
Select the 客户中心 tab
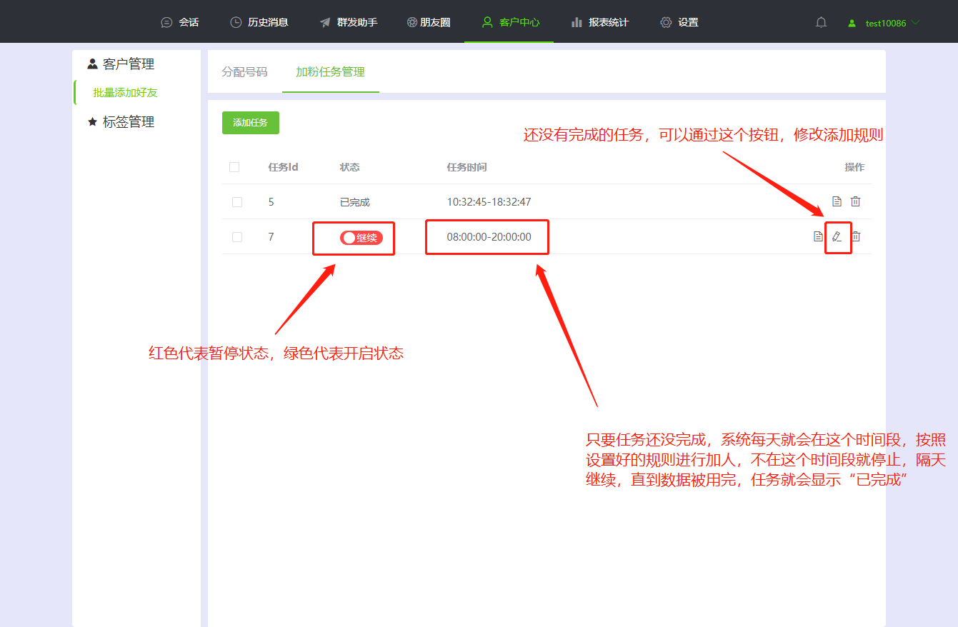(509, 22)
